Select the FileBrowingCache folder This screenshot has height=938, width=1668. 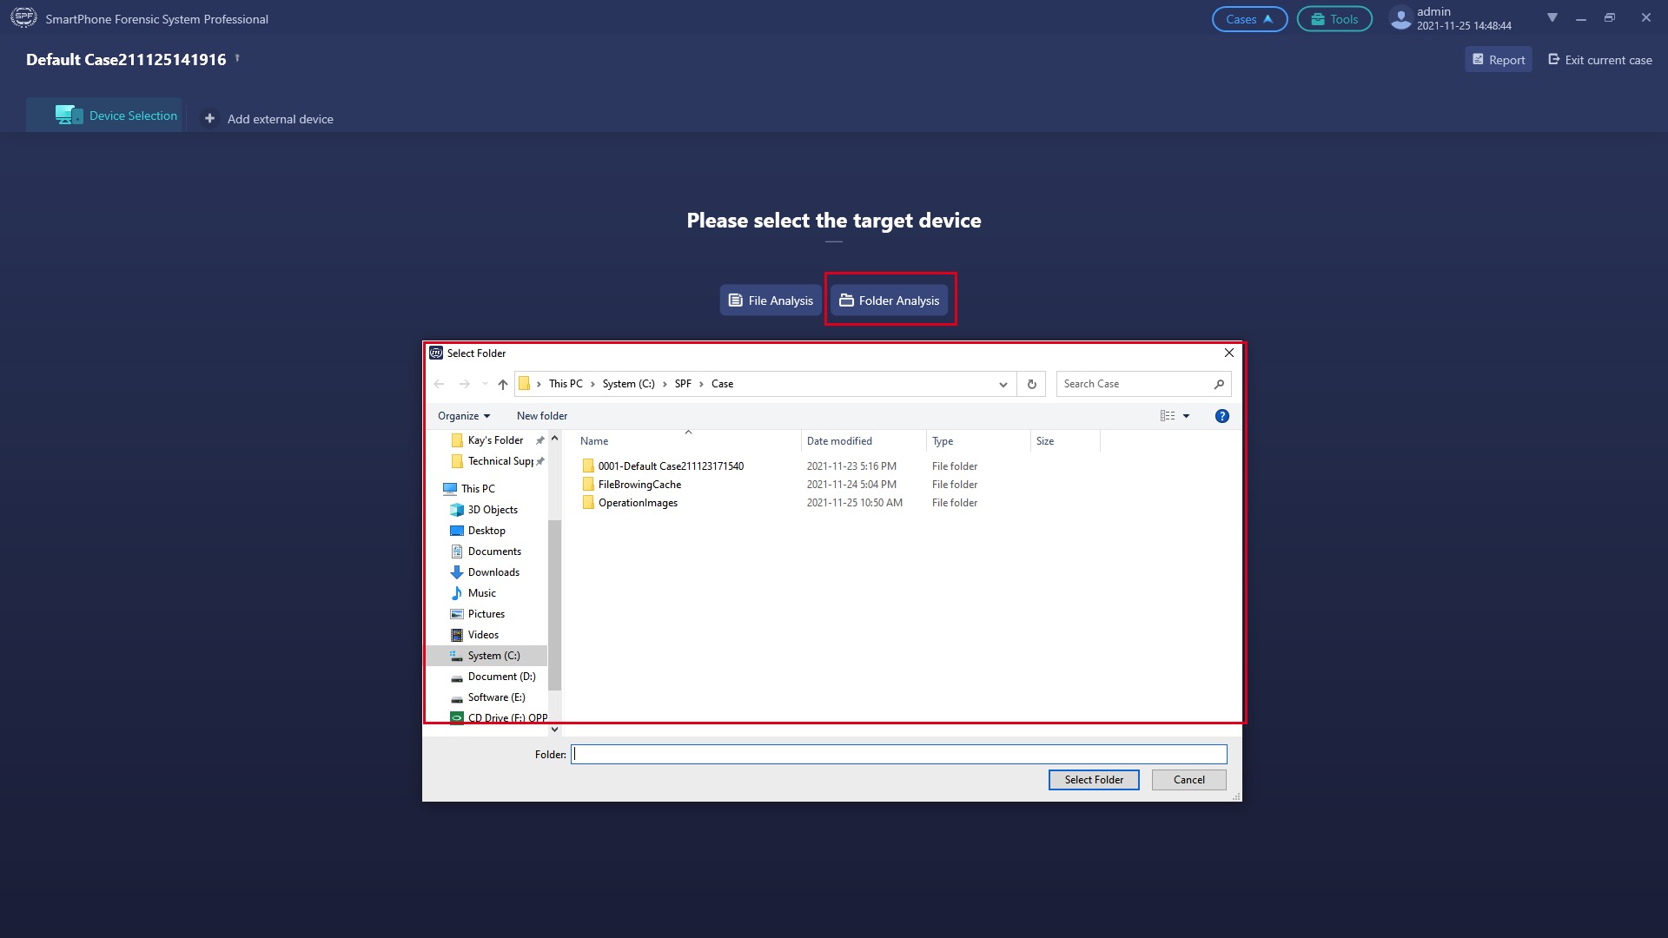tap(639, 483)
